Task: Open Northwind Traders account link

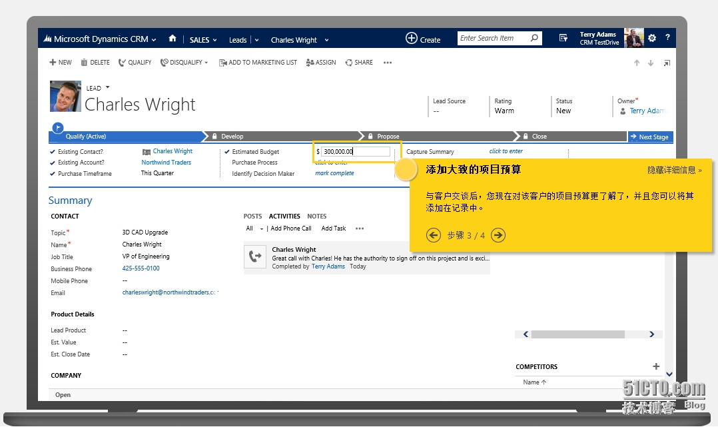Action: pyautogui.click(x=167, y=162)
